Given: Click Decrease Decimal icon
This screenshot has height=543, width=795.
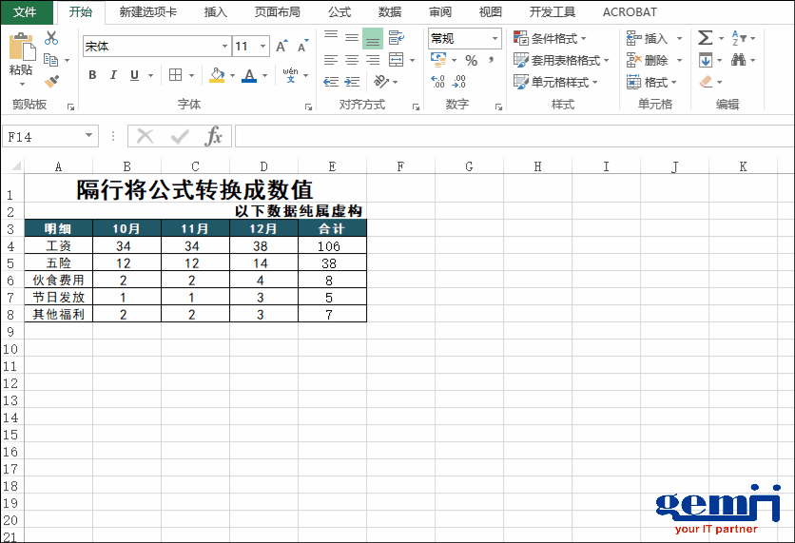Looking at the screenshot, I should (x=459, y=81).
